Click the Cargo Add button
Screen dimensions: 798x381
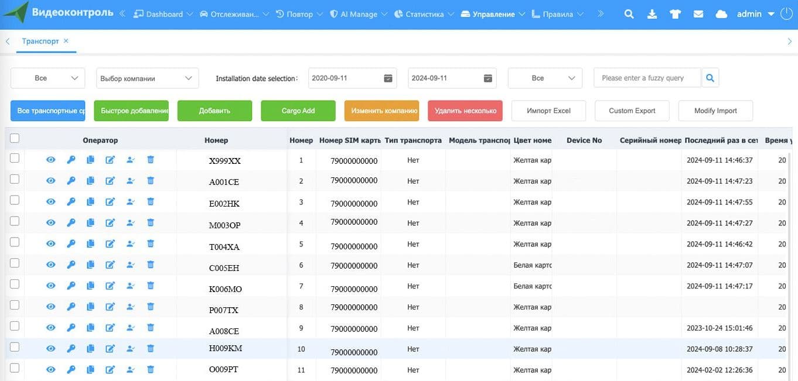298,111
